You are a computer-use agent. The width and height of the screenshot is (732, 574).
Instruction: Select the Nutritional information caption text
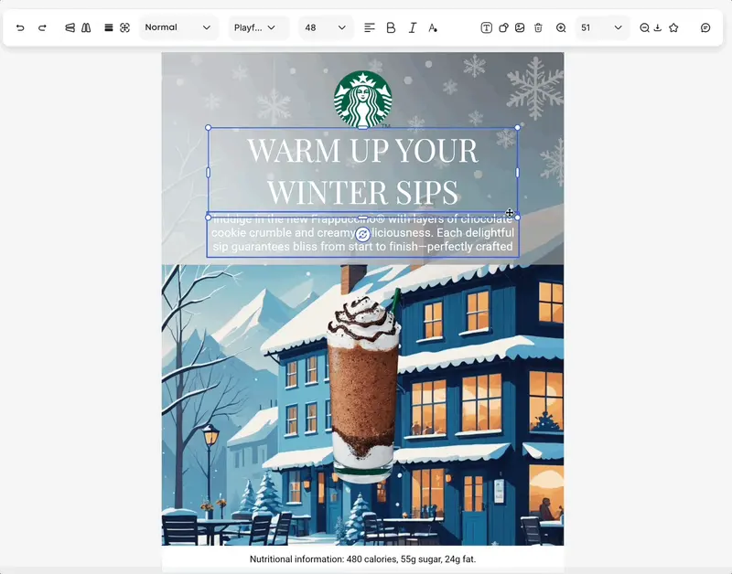[362, 559]
